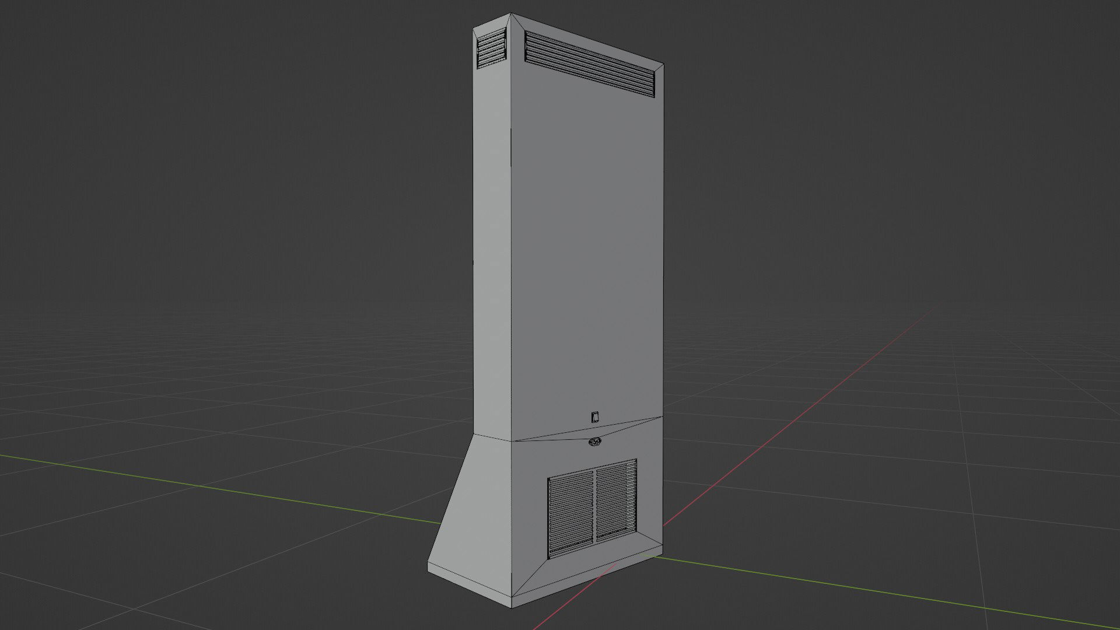Screen dimensions: 1120x630
Task: Click the round emblem below the switch
Action: coord(595,442)
